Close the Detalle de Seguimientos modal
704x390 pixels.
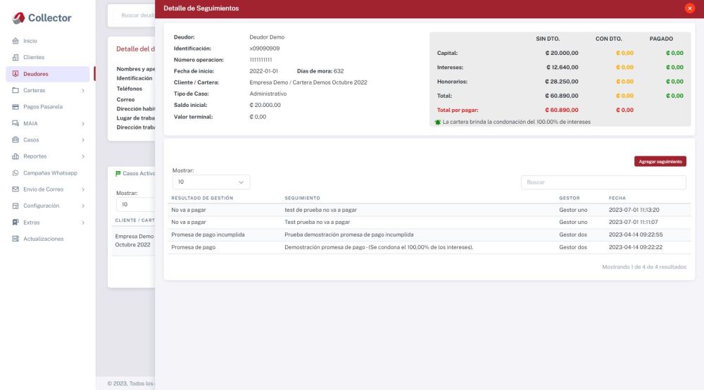(689, 8)
